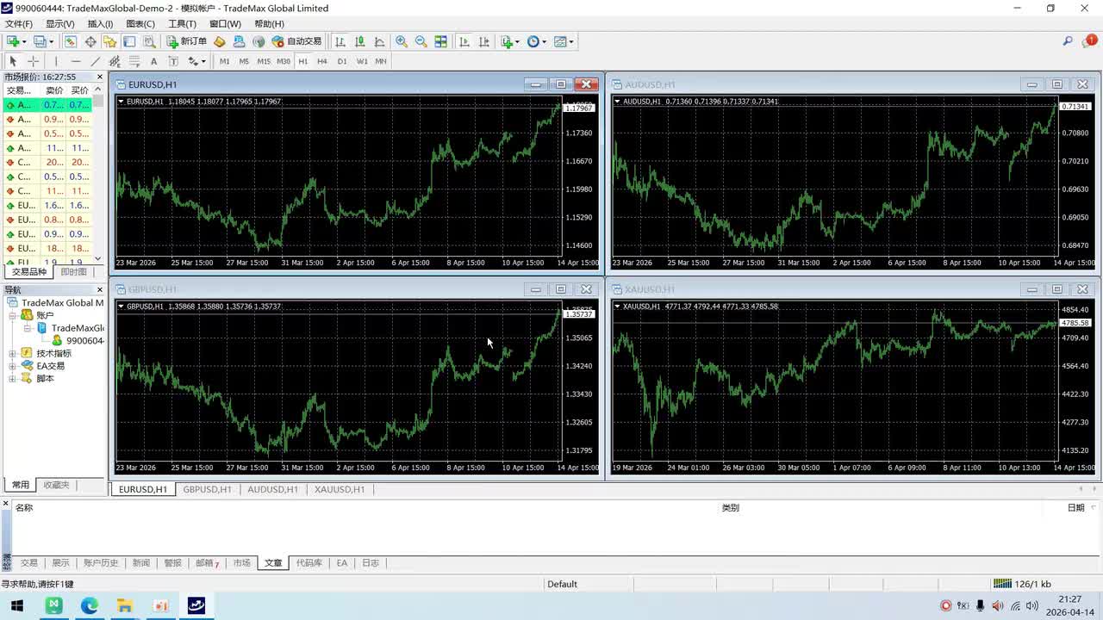Select the trendline drawing tool
Image resolution: width=1103 pixels, height=620 pixels.
click(x=96, y=61)
